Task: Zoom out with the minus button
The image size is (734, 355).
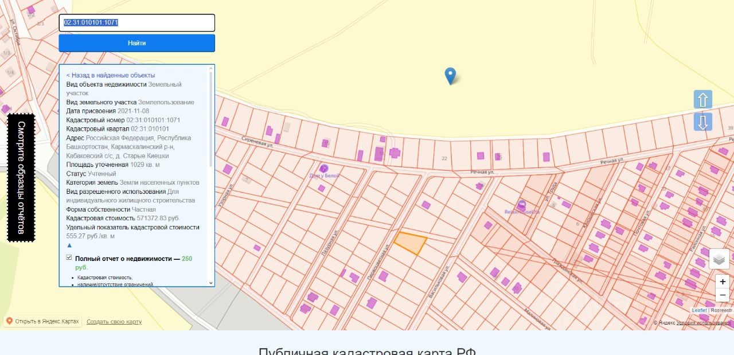Action: 723,295
